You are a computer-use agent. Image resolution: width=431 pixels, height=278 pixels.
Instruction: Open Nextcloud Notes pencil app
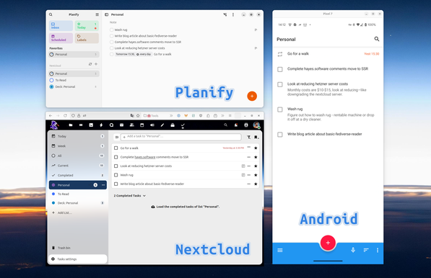click(162, 125)
